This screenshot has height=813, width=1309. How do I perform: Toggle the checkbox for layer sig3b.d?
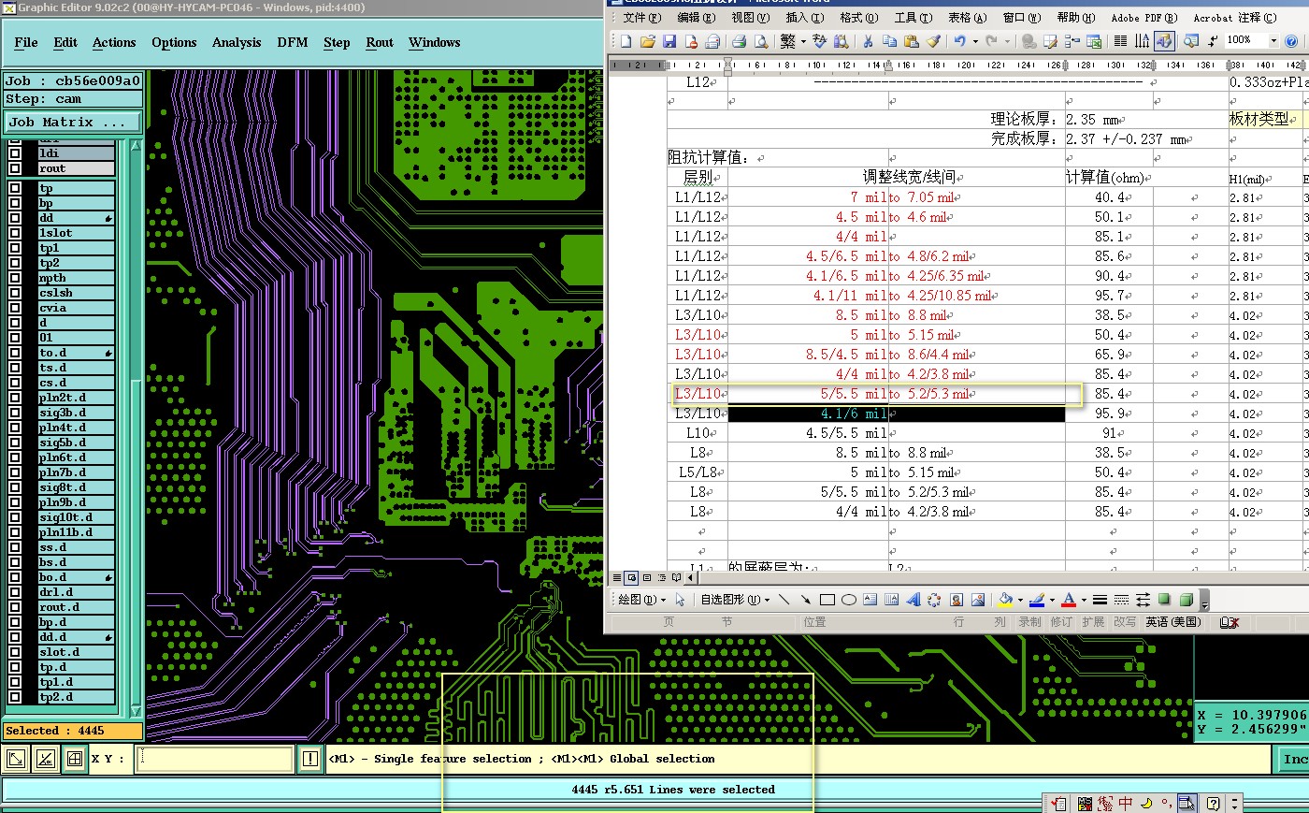(15, 413)
